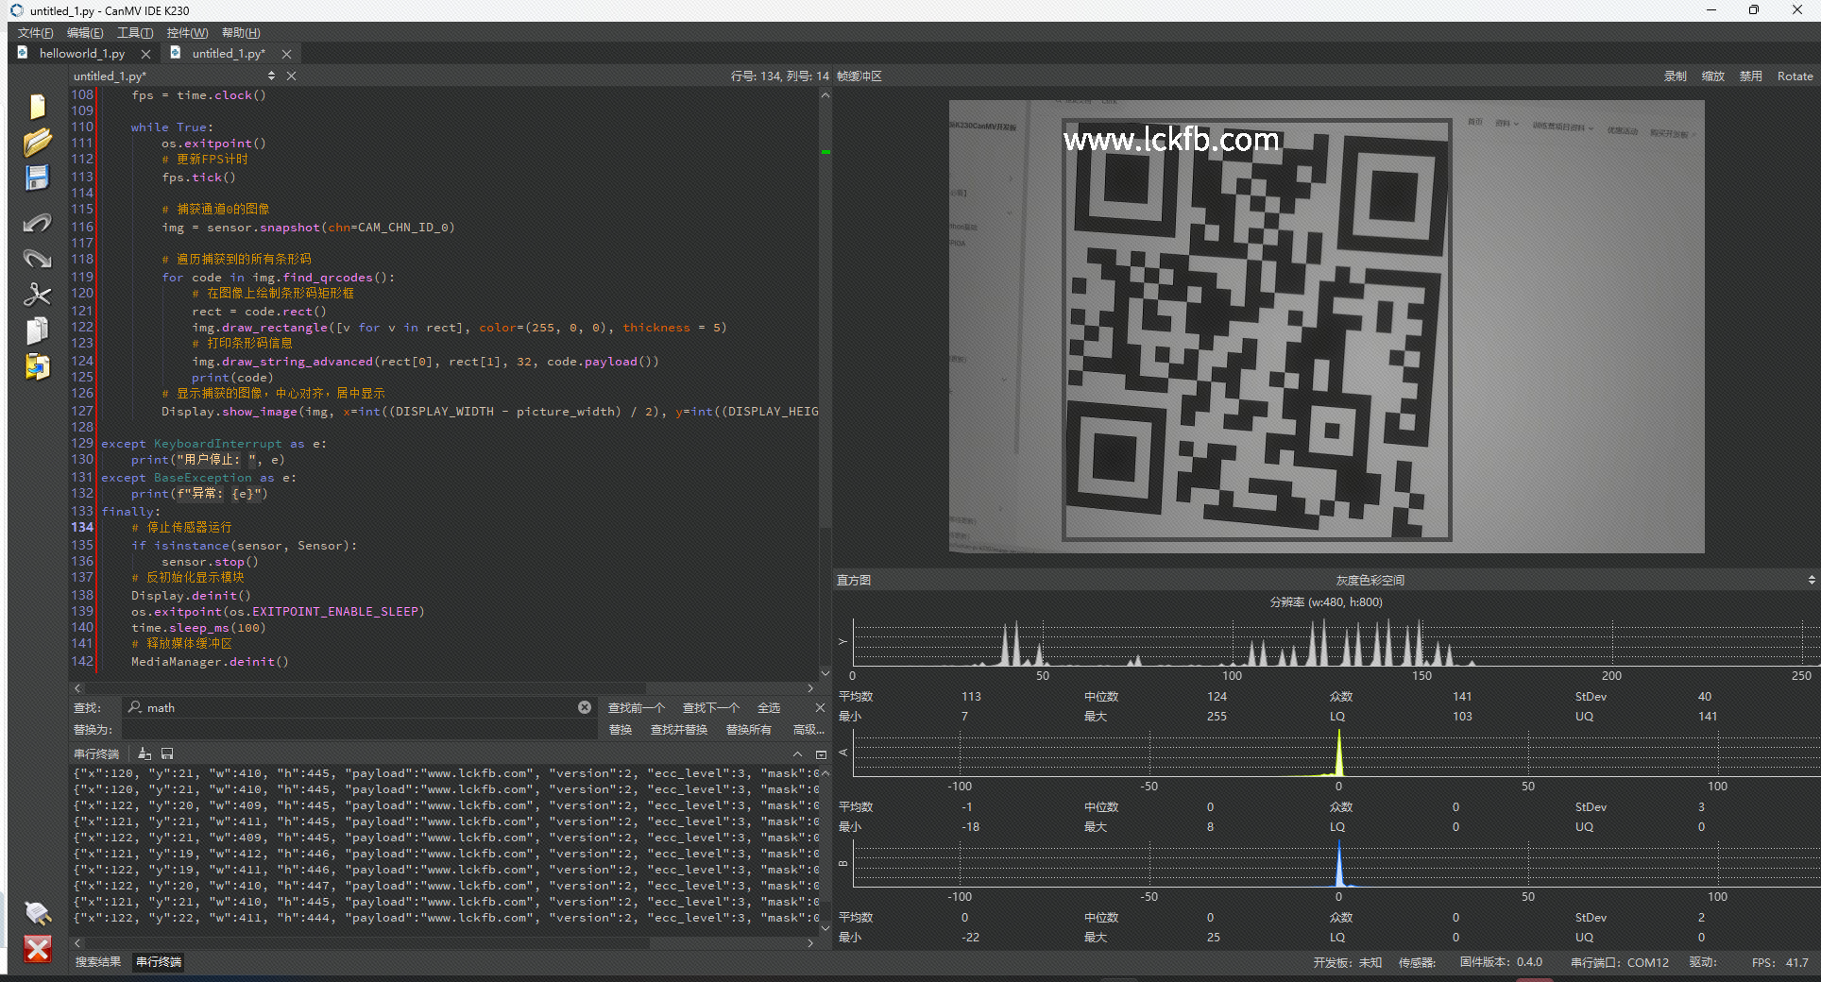Expand the 高级... advanced find options
The width and height of the screenshot is (1821, 982).
click(808, 730)
